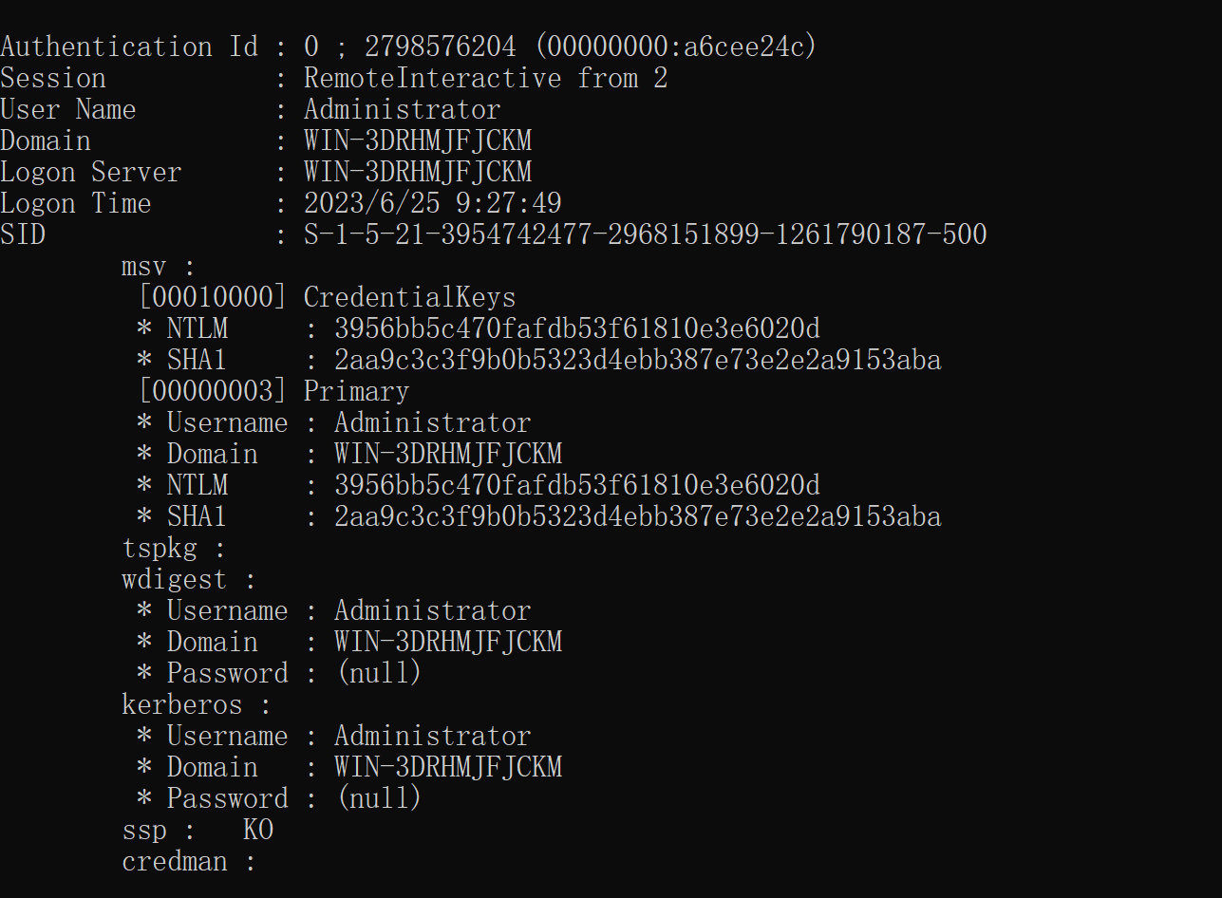The width and height of the screenshot is (1222, 898).
Task: Click the WIN-3DRHMJFJCKM value beside Logon Server
Action: pos(417,172)
